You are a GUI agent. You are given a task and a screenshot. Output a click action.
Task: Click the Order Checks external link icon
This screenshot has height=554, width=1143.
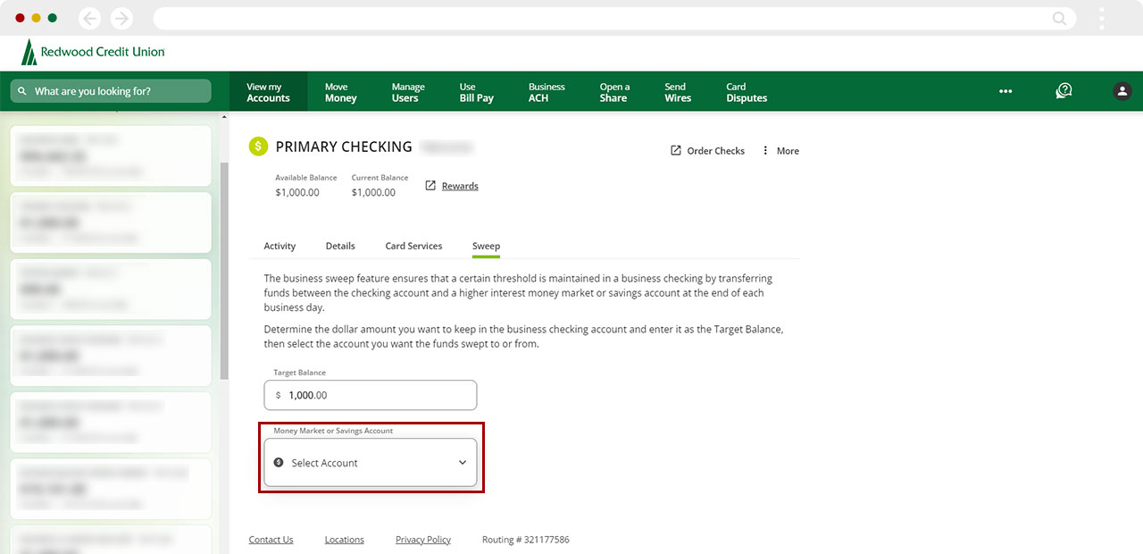tap(676, 150)
